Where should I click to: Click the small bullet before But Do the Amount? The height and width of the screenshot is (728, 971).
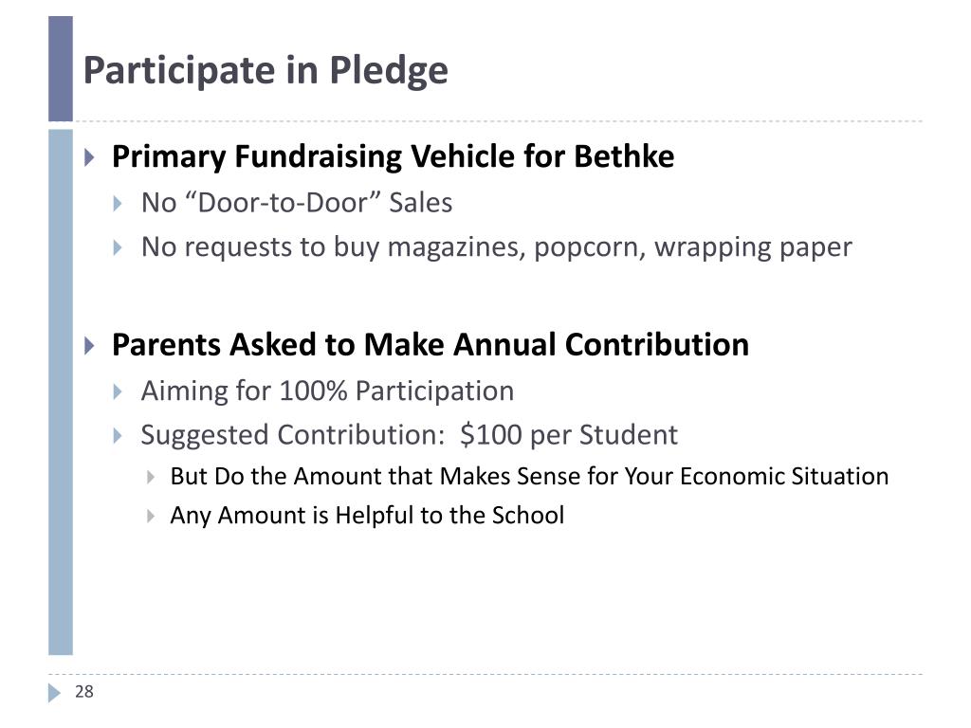151,477
